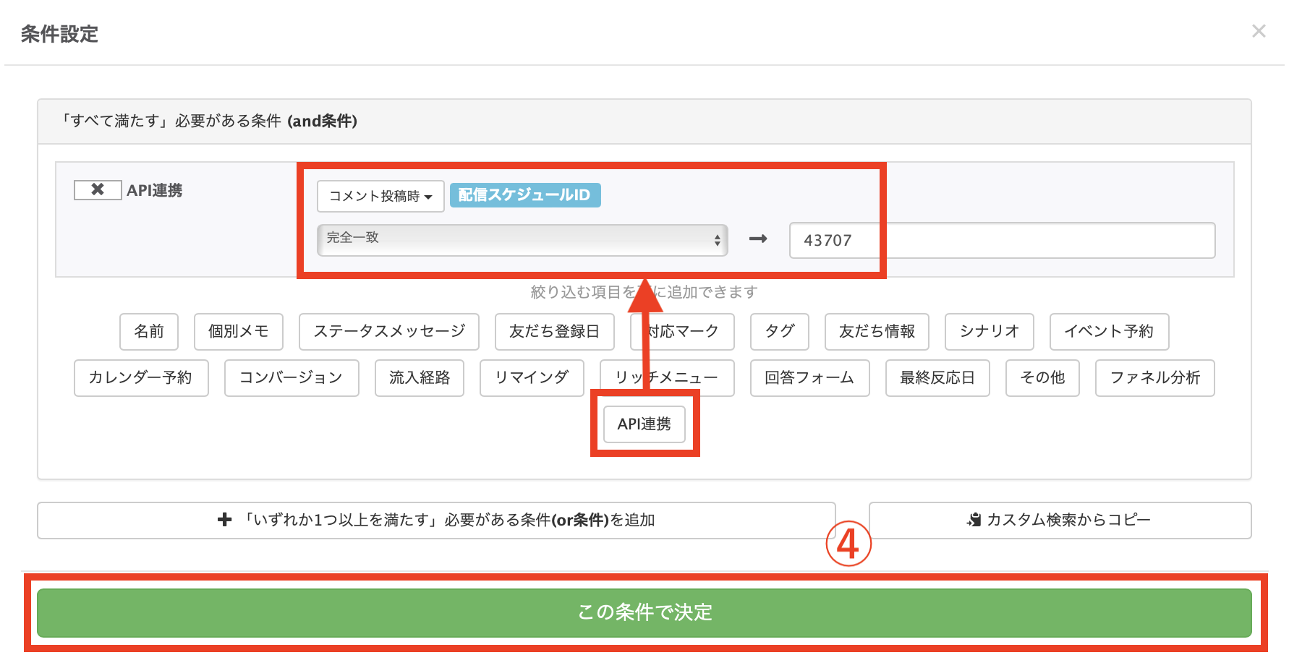
Task: Add カレンダー予約 filter condition
Action: tap(141, 377)
